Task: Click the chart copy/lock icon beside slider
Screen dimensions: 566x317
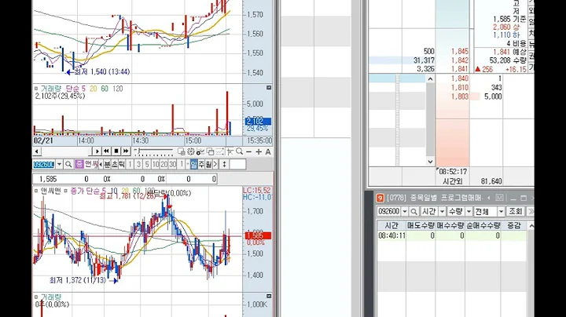Action: pyautogui.click(x=182, y=151)
